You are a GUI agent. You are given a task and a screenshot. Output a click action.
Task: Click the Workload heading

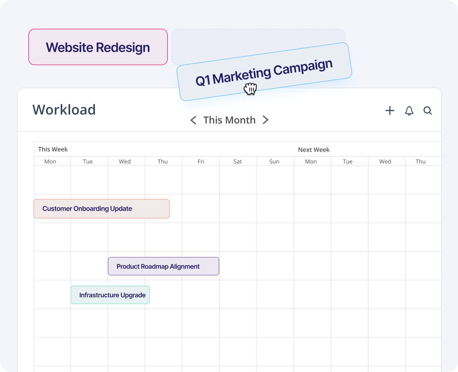(x=64, y=110)
